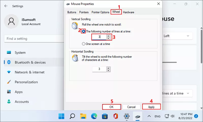203x122 pixels.
Task: Click the Settings gear taskbar icon
Action: [x=127, y=116]
